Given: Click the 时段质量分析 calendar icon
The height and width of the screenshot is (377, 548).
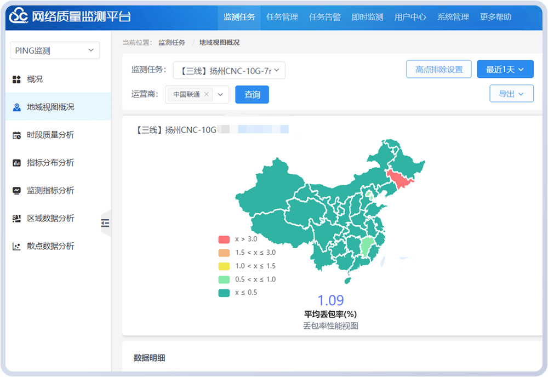Looking at the screenshot, I should (16, 135).
